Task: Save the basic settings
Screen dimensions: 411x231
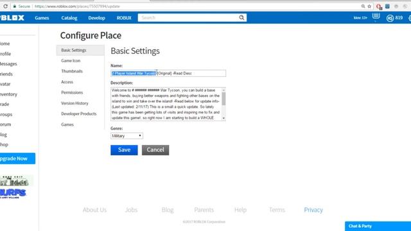Action: 124,150
